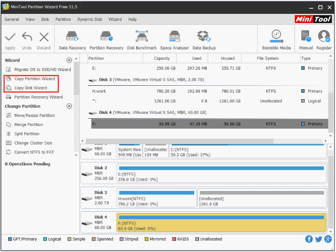Click the Copy Disk Wizard icon
The width and height of the screenshot is (336, 252).
coord(8,88)
